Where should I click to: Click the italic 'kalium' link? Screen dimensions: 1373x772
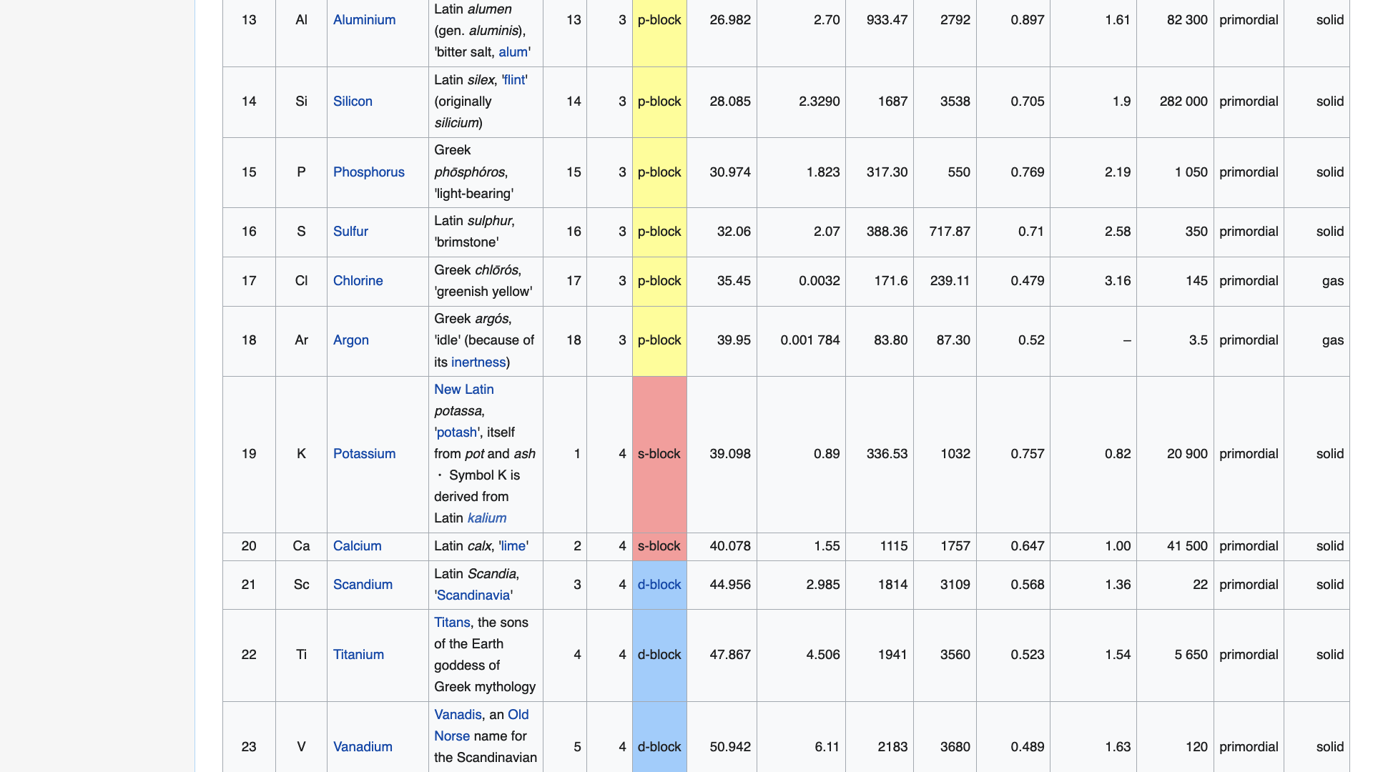coord(486,518)
